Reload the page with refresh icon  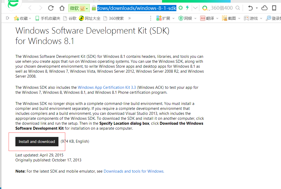[x=51, y=8]
